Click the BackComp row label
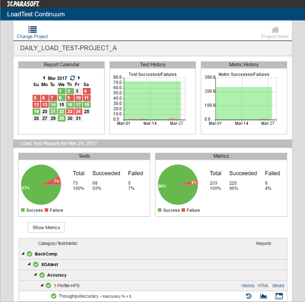 pyautogui.click(x=46, y=254)
